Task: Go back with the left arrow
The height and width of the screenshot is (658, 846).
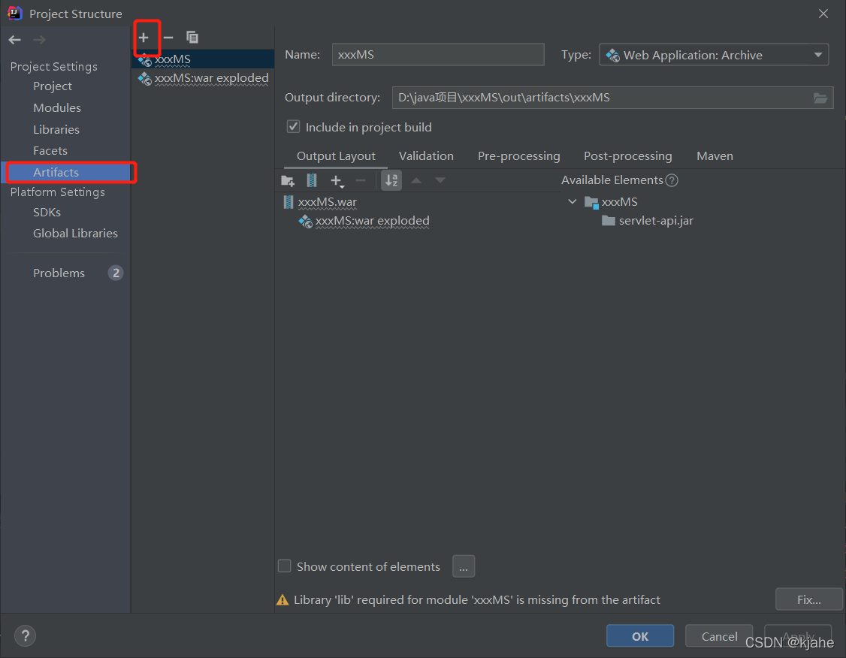Action: pos(14,40)
